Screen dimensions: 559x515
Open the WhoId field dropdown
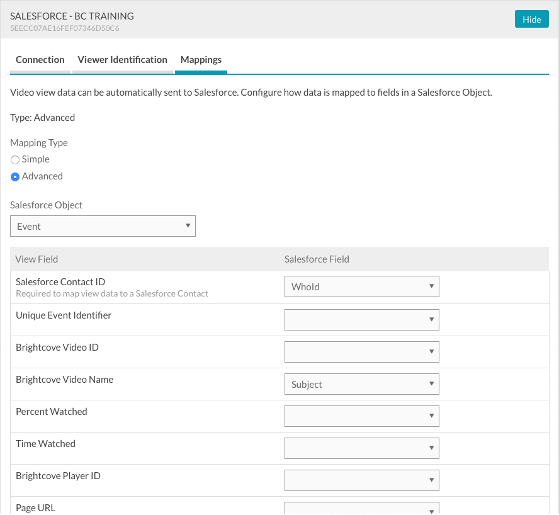click(361, 286)
